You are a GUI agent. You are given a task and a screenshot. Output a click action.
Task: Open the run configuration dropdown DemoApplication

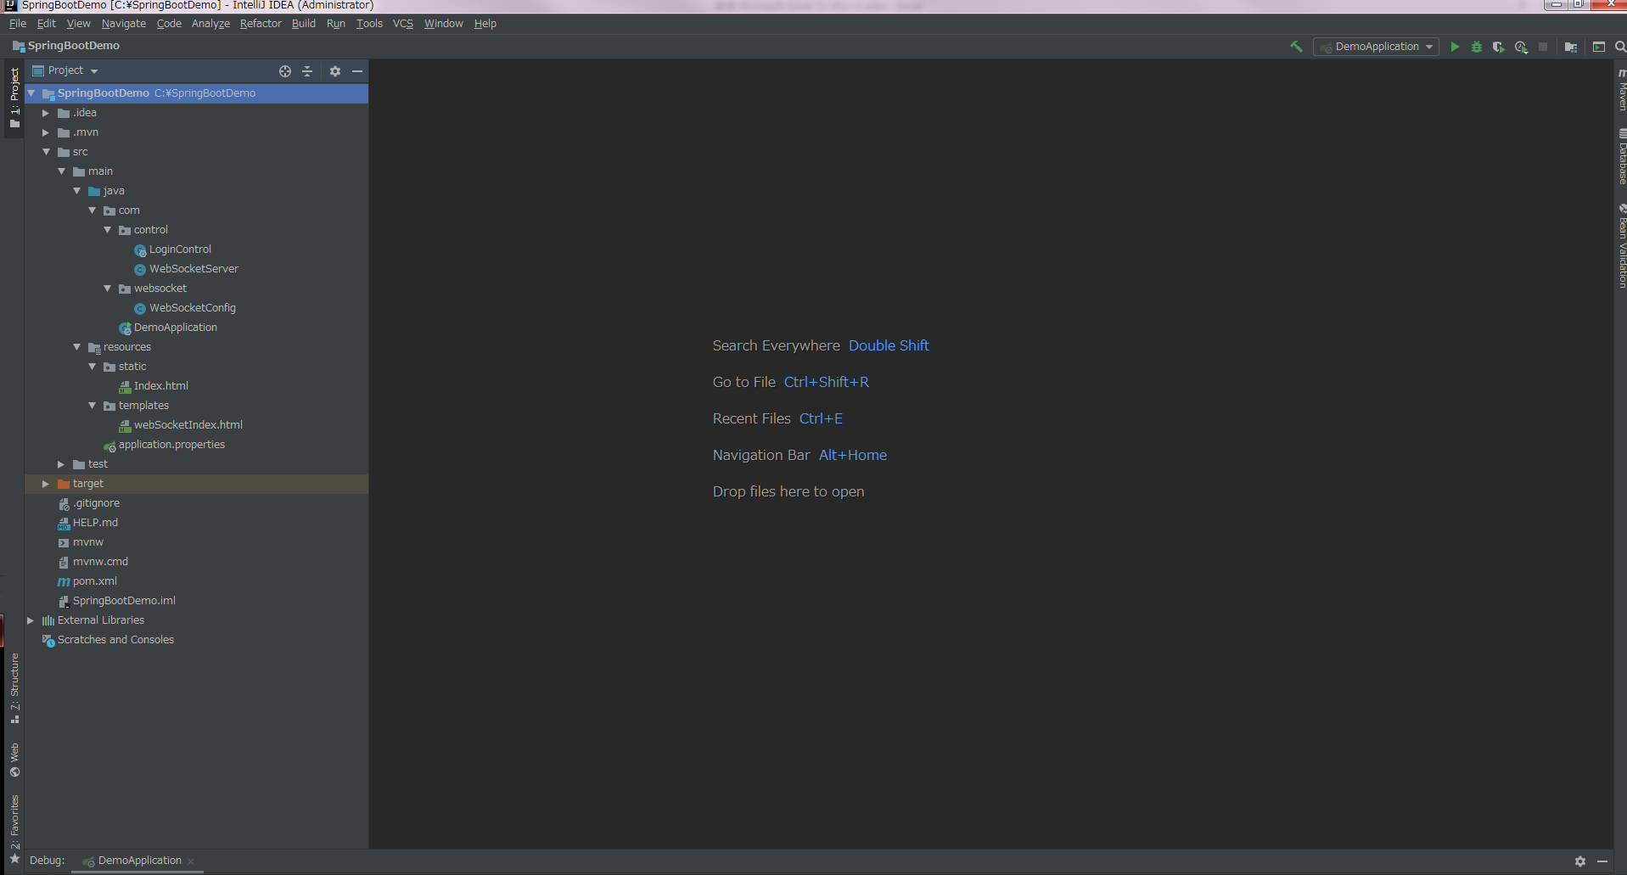coord(1376,47)
